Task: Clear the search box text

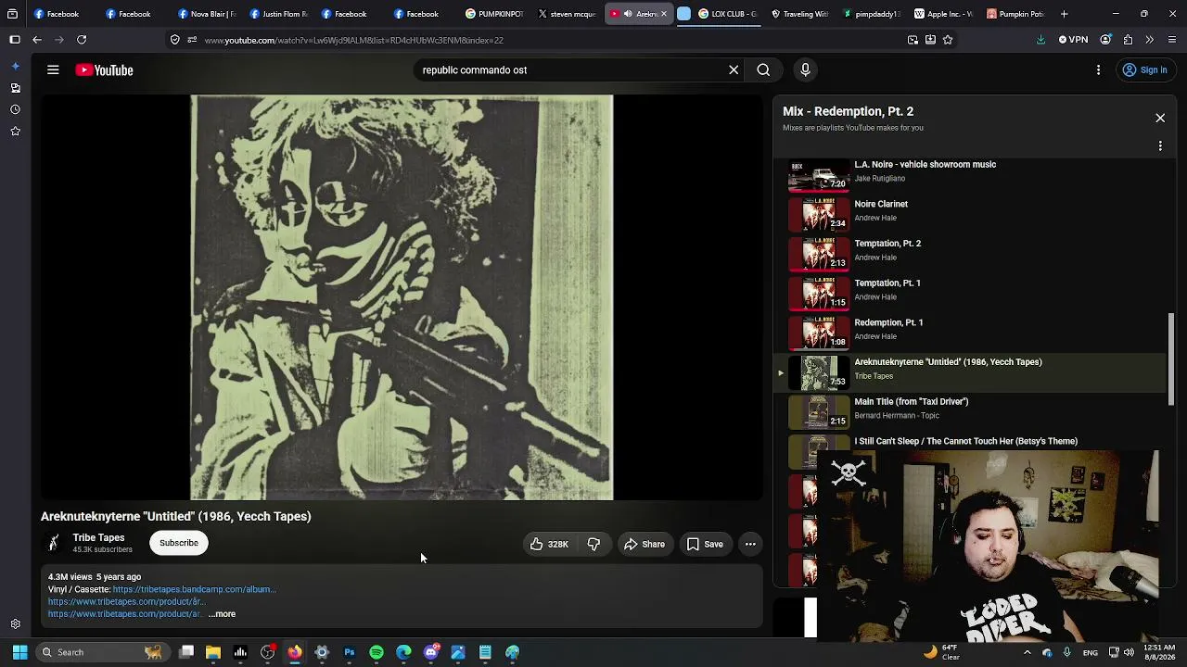Action: [x=734, y=70]
